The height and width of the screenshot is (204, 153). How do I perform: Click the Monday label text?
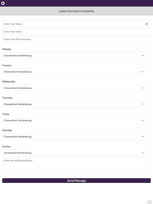click(7, 49)
